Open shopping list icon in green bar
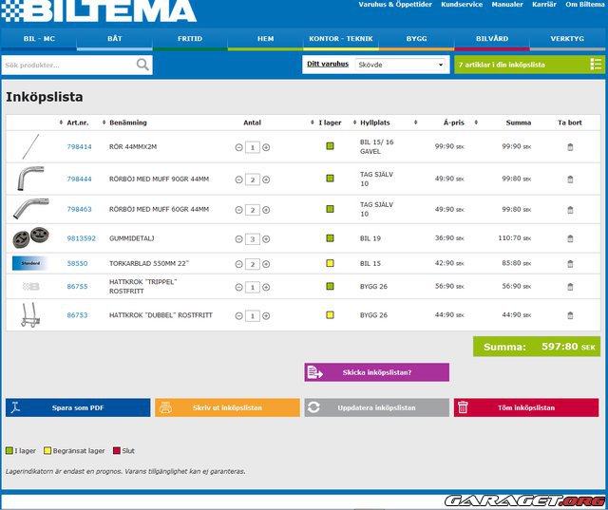The height and width of the screenshot is (510, 608). point(596,65)
